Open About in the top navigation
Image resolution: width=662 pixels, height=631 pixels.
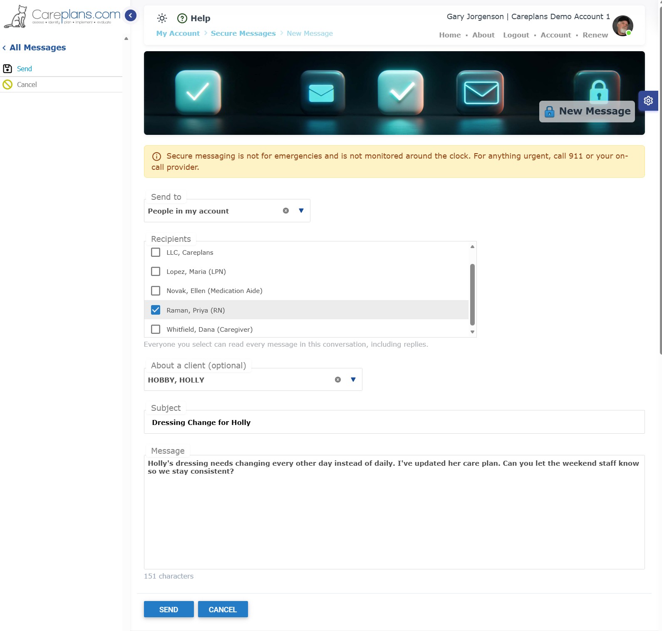click(483, 35)
